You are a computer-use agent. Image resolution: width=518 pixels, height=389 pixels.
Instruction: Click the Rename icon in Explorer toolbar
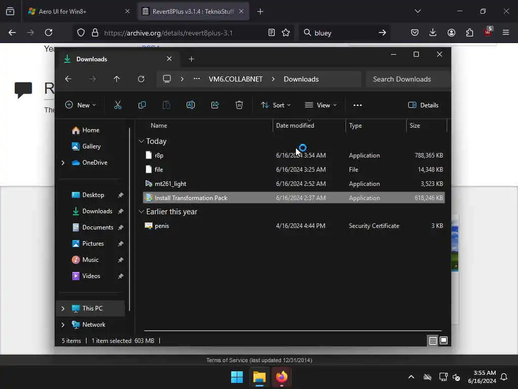(191, 105)
